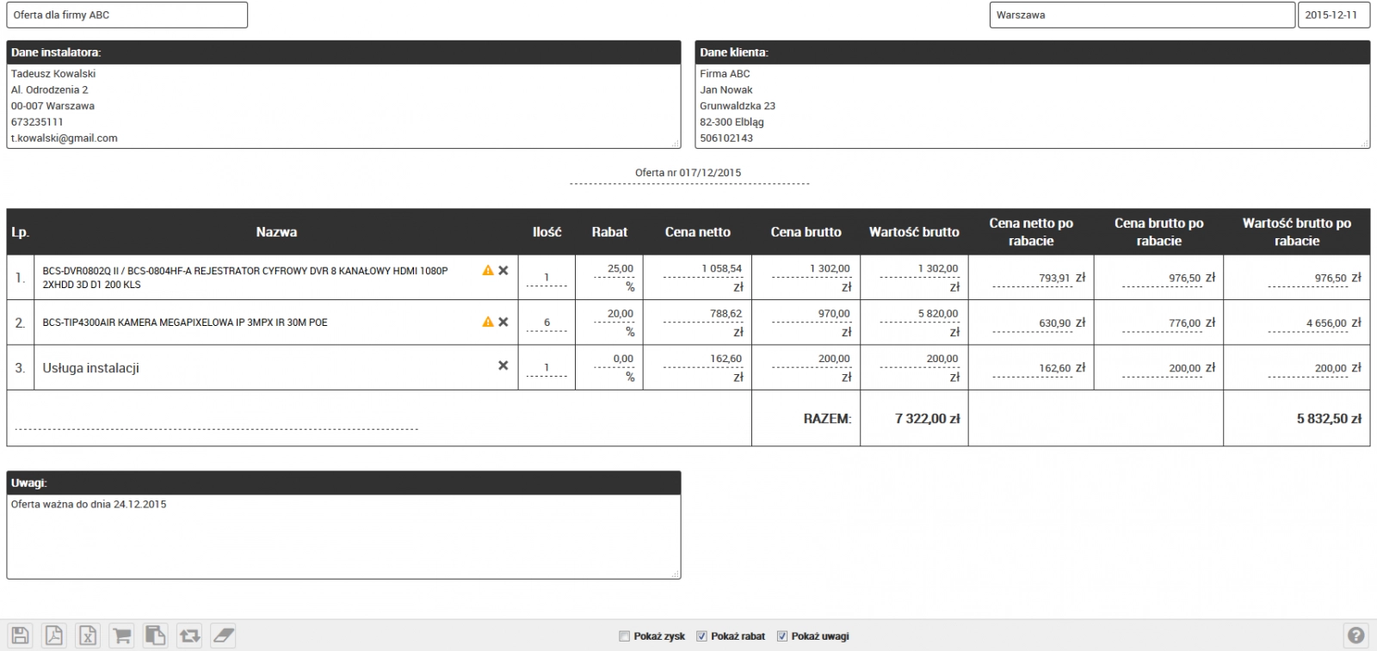Toggle the Pokaż uwagi checkbox
This screenshot has height=651, width=1377.
click(x=782, y=636)
